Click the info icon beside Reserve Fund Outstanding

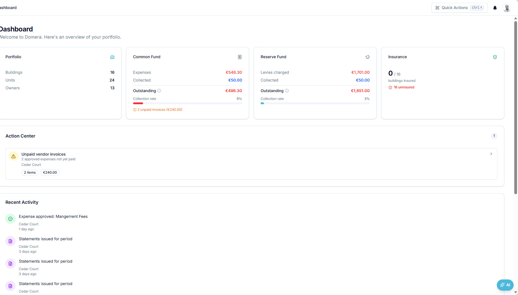point(287,91)
